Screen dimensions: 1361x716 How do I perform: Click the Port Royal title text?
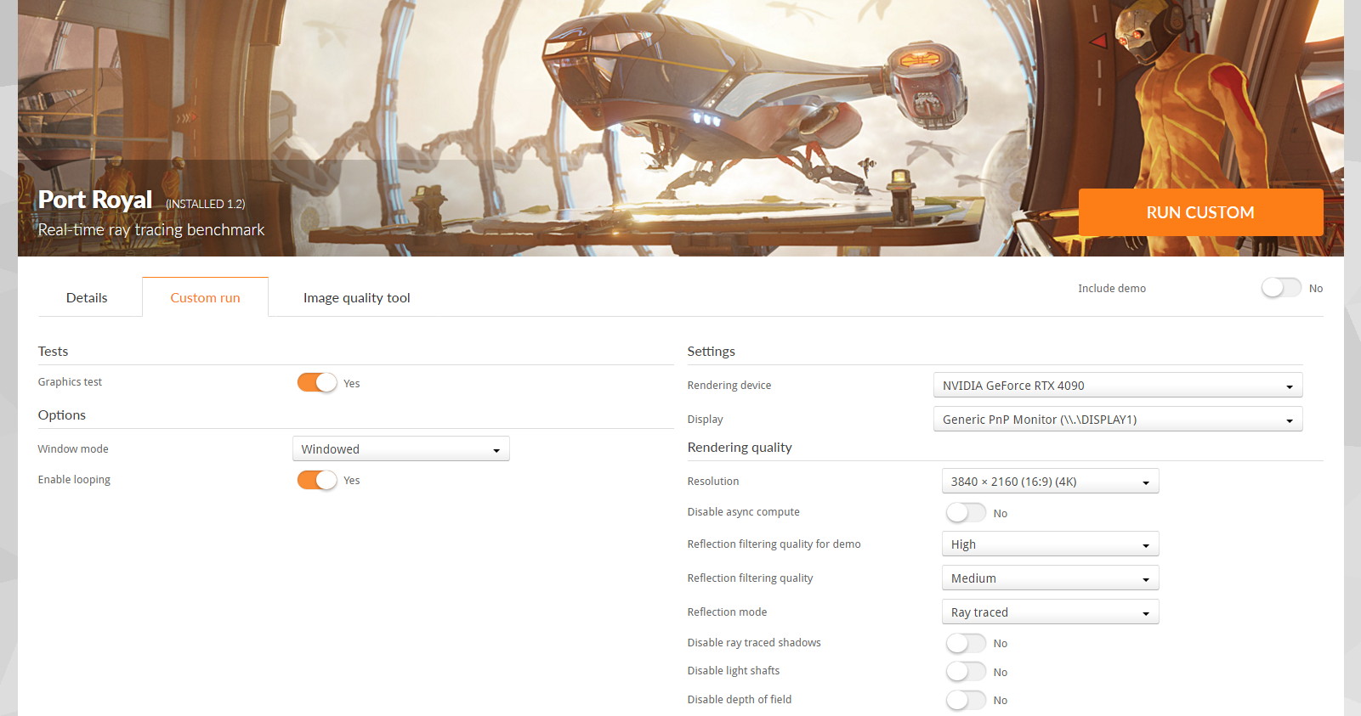pyautogui.click(x=95, y=200)
